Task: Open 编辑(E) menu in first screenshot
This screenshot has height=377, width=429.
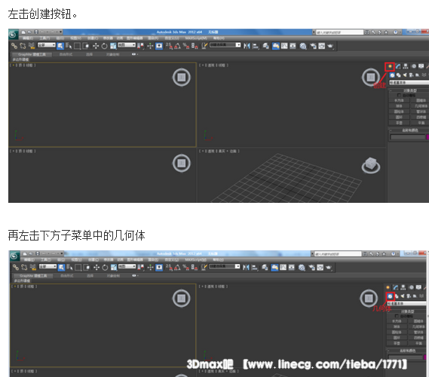Action: (x=28, y=38)
